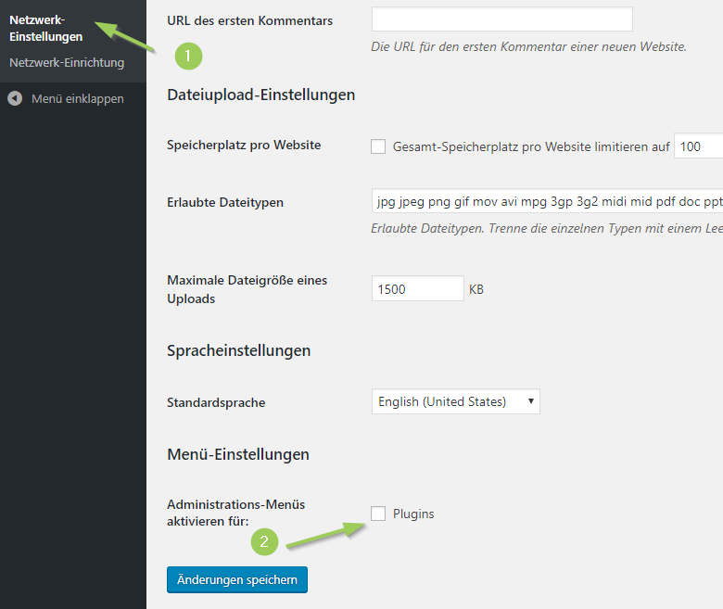723x609 pixels.
Task: Click the Administrations-Menüs aktivieren für label
Action: pyautogui.click(x=236, y=513)
